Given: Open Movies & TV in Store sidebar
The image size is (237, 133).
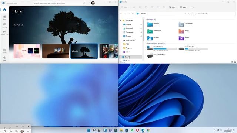Looking at the screenshot, I should 4,33.
